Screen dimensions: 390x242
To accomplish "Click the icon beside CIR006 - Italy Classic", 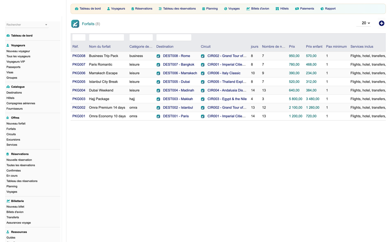I will (203, 73).
